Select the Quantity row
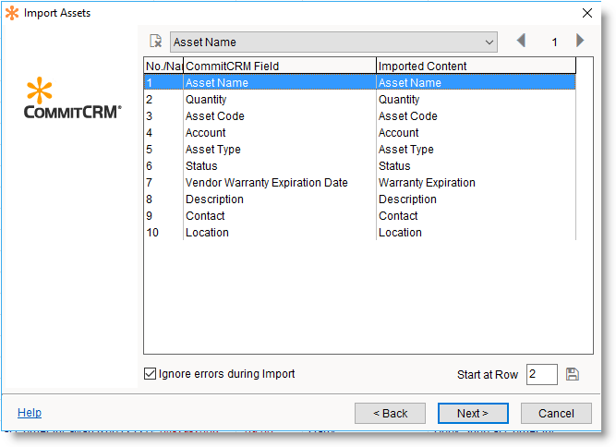This screenshot has width=616, height=447. point(206,100)
